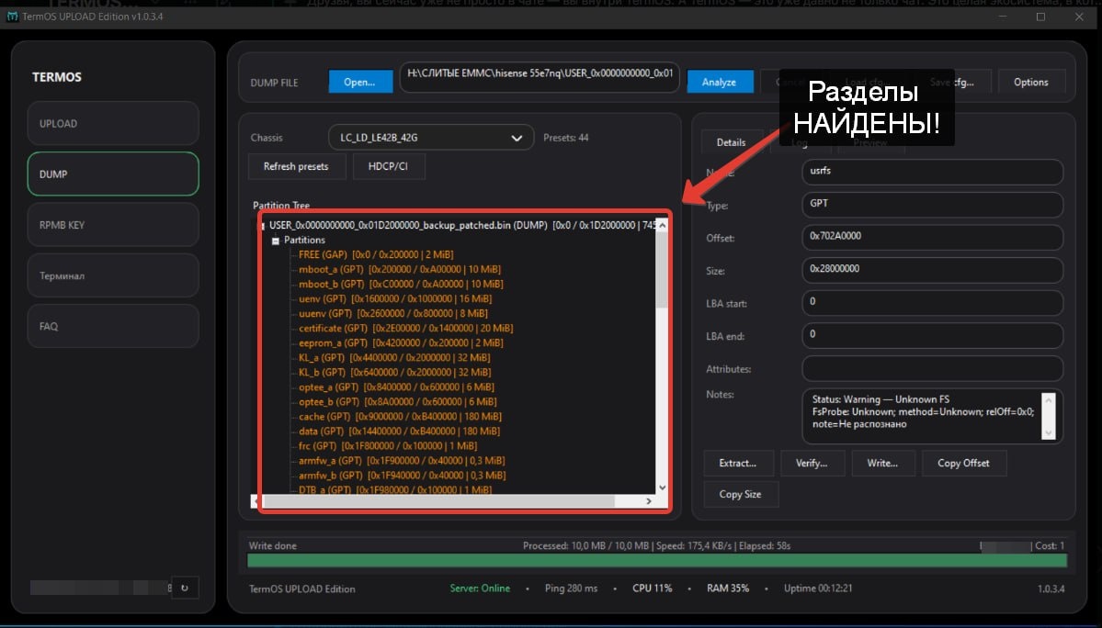Click partition tree scroll down arrow
This screenshot has height=628, width=1102.
(x=662, y=488)
